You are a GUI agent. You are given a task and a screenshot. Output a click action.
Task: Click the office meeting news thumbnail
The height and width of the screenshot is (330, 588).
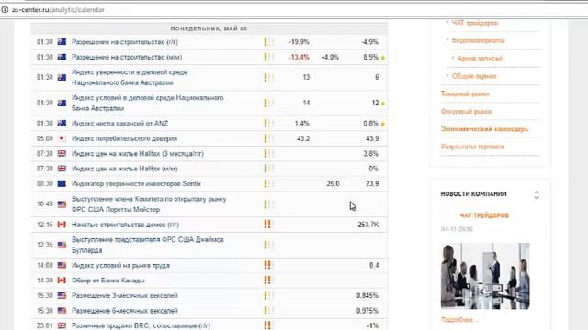485,276
